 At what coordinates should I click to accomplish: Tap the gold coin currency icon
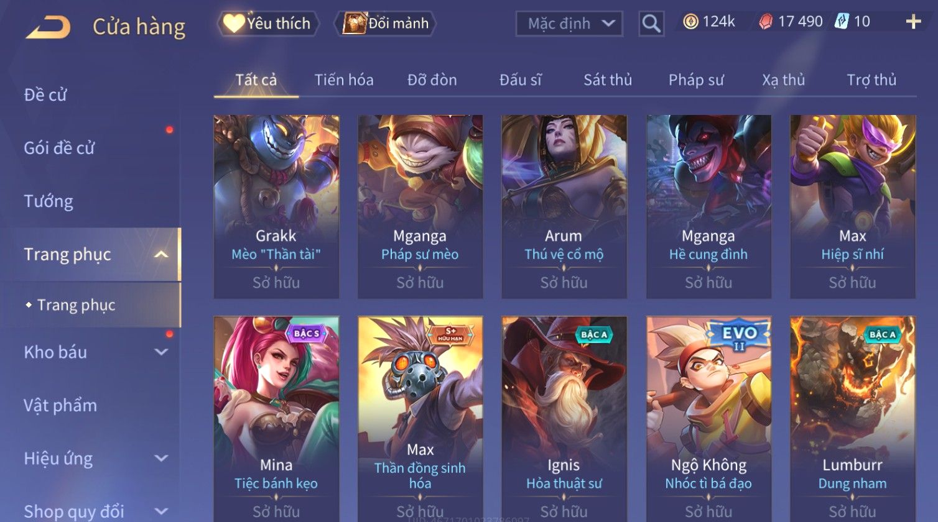tap(690, 22)
